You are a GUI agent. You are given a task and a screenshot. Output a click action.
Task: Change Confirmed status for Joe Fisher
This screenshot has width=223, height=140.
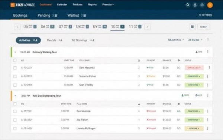coord(194,120)
